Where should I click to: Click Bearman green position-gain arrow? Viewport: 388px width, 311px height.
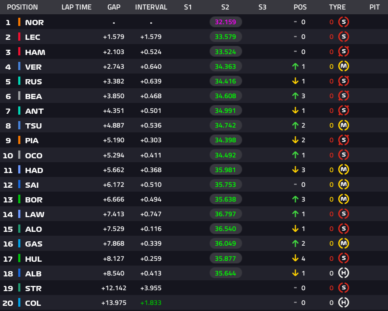[296, 96]
